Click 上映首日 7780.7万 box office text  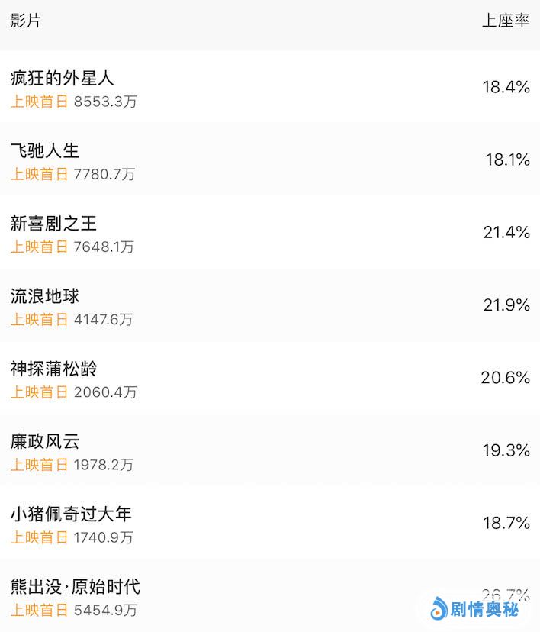(72, 174)
